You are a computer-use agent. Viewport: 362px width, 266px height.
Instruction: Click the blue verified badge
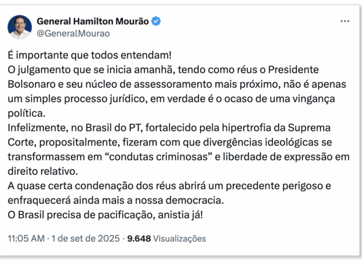click(156, 22)
